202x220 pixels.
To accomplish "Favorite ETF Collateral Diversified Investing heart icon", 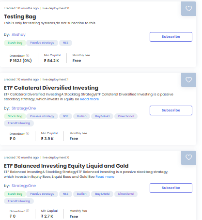I will [x=188, y=80].
